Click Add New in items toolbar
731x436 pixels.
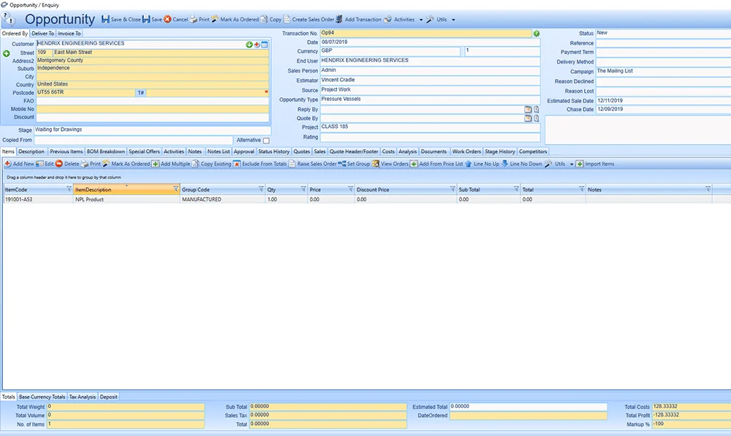(19, 164)
